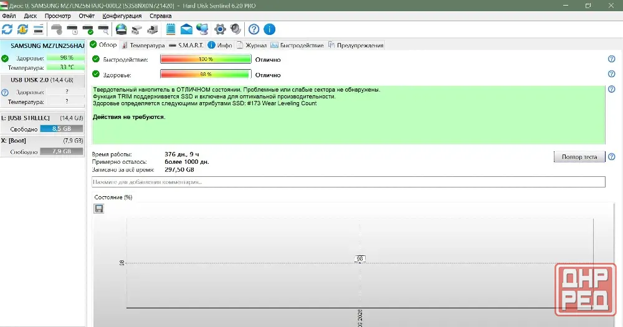Click the 8,5 GB free space bar

click(62, 129)
